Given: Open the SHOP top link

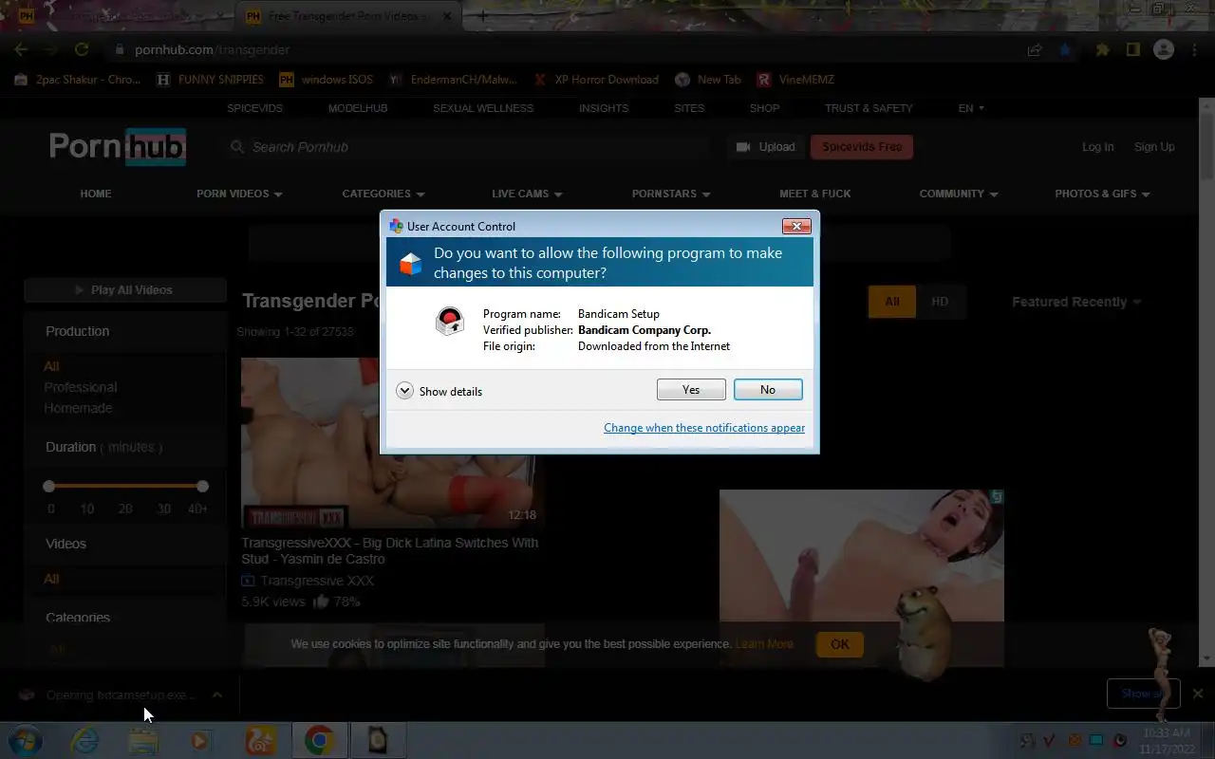Looking at the screenshot, I should [x=764, y=108].
